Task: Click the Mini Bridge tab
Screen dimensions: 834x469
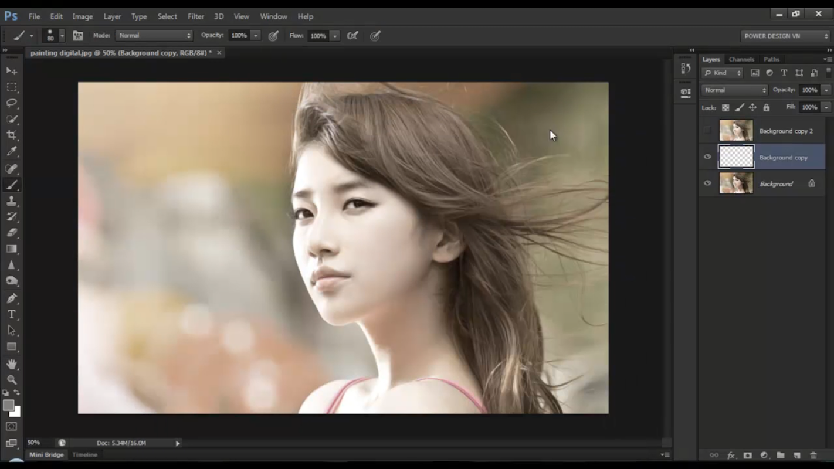Action: [46, 455]
